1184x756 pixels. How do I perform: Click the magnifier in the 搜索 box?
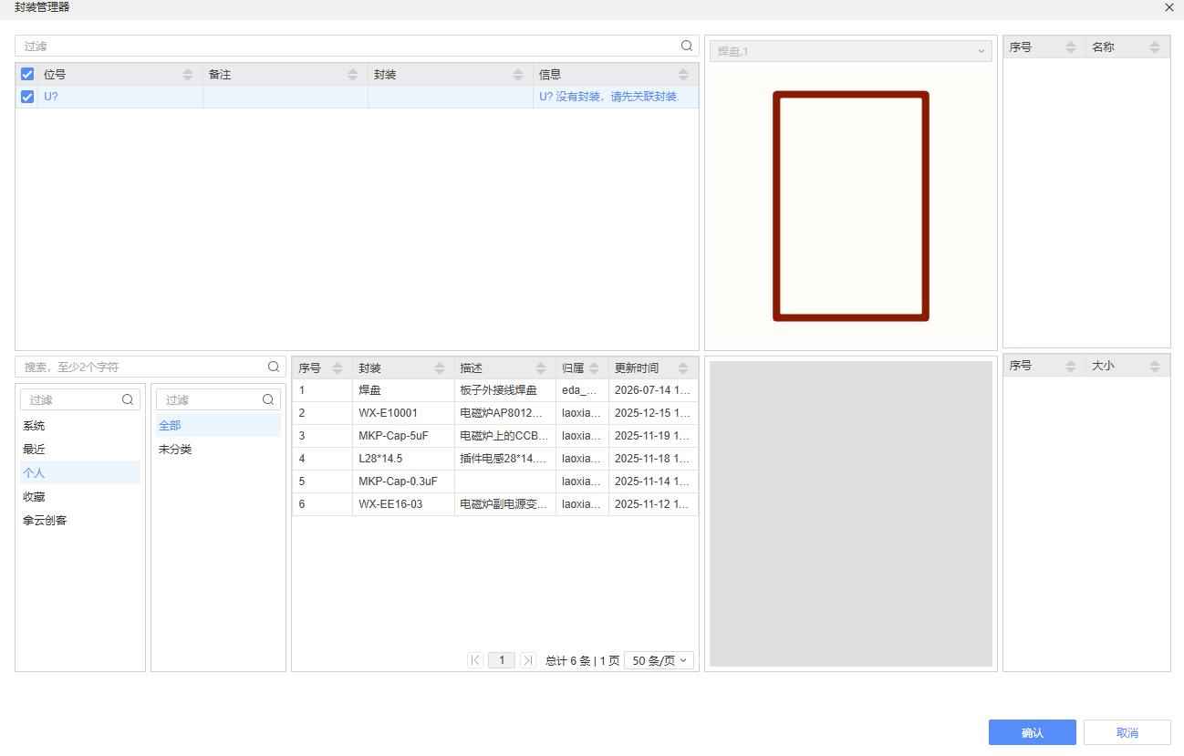(274, 367)
